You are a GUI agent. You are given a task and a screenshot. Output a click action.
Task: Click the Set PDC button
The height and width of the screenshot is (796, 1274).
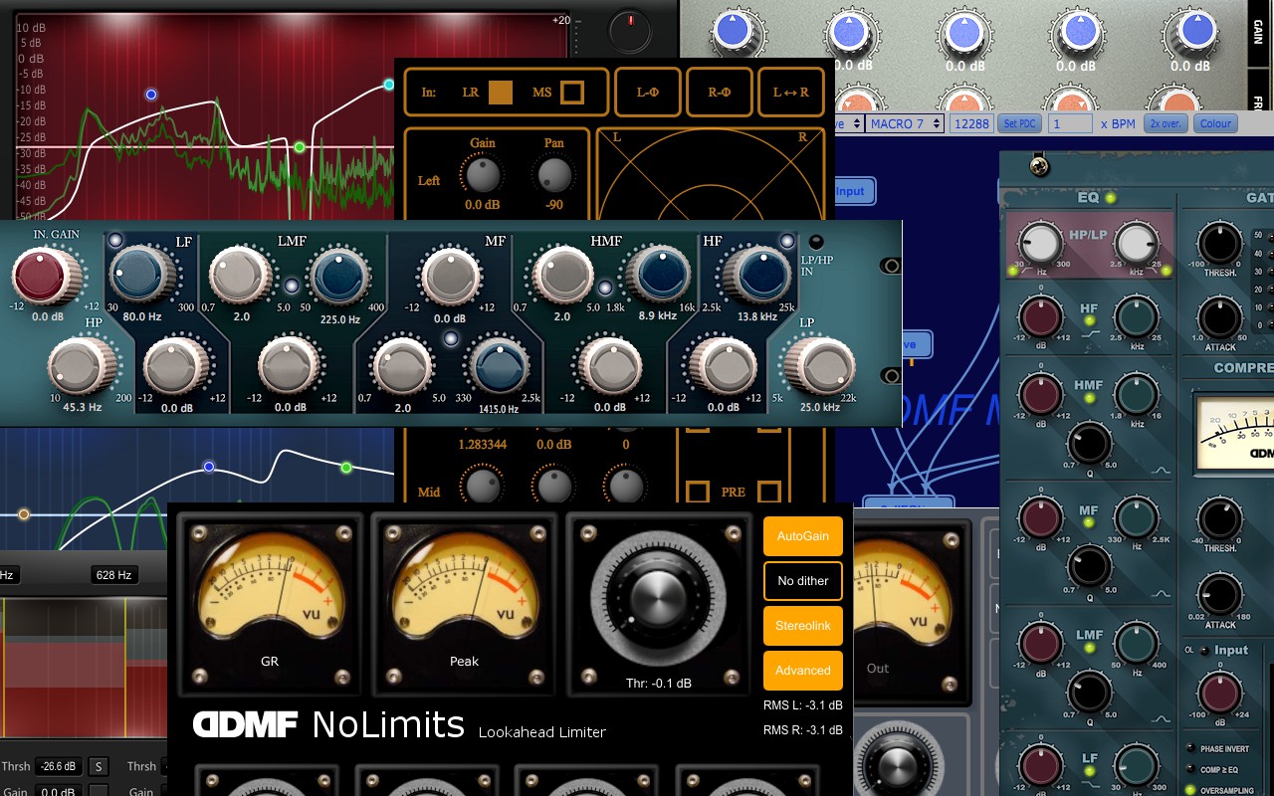(x=1019, y=124)
